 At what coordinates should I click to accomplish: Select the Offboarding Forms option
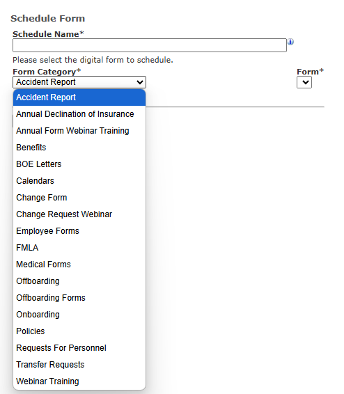(x=79, y=298)
